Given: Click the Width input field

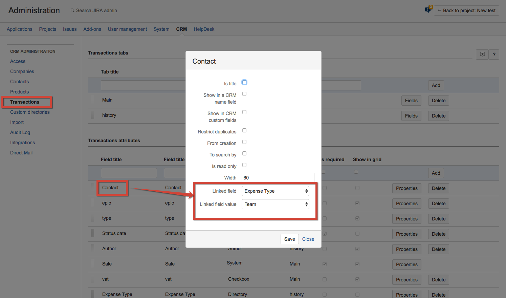Looking at the screenshot, I should coord(278,178).
